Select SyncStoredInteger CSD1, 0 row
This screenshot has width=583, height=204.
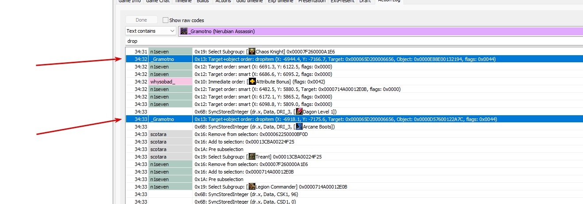coord(354,202)
